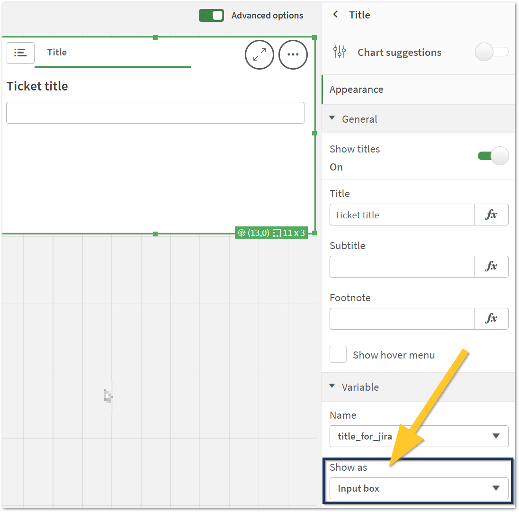Check the Show hover menu checkbox
Viewport: 519px width, 512px height.
(338, 354)
